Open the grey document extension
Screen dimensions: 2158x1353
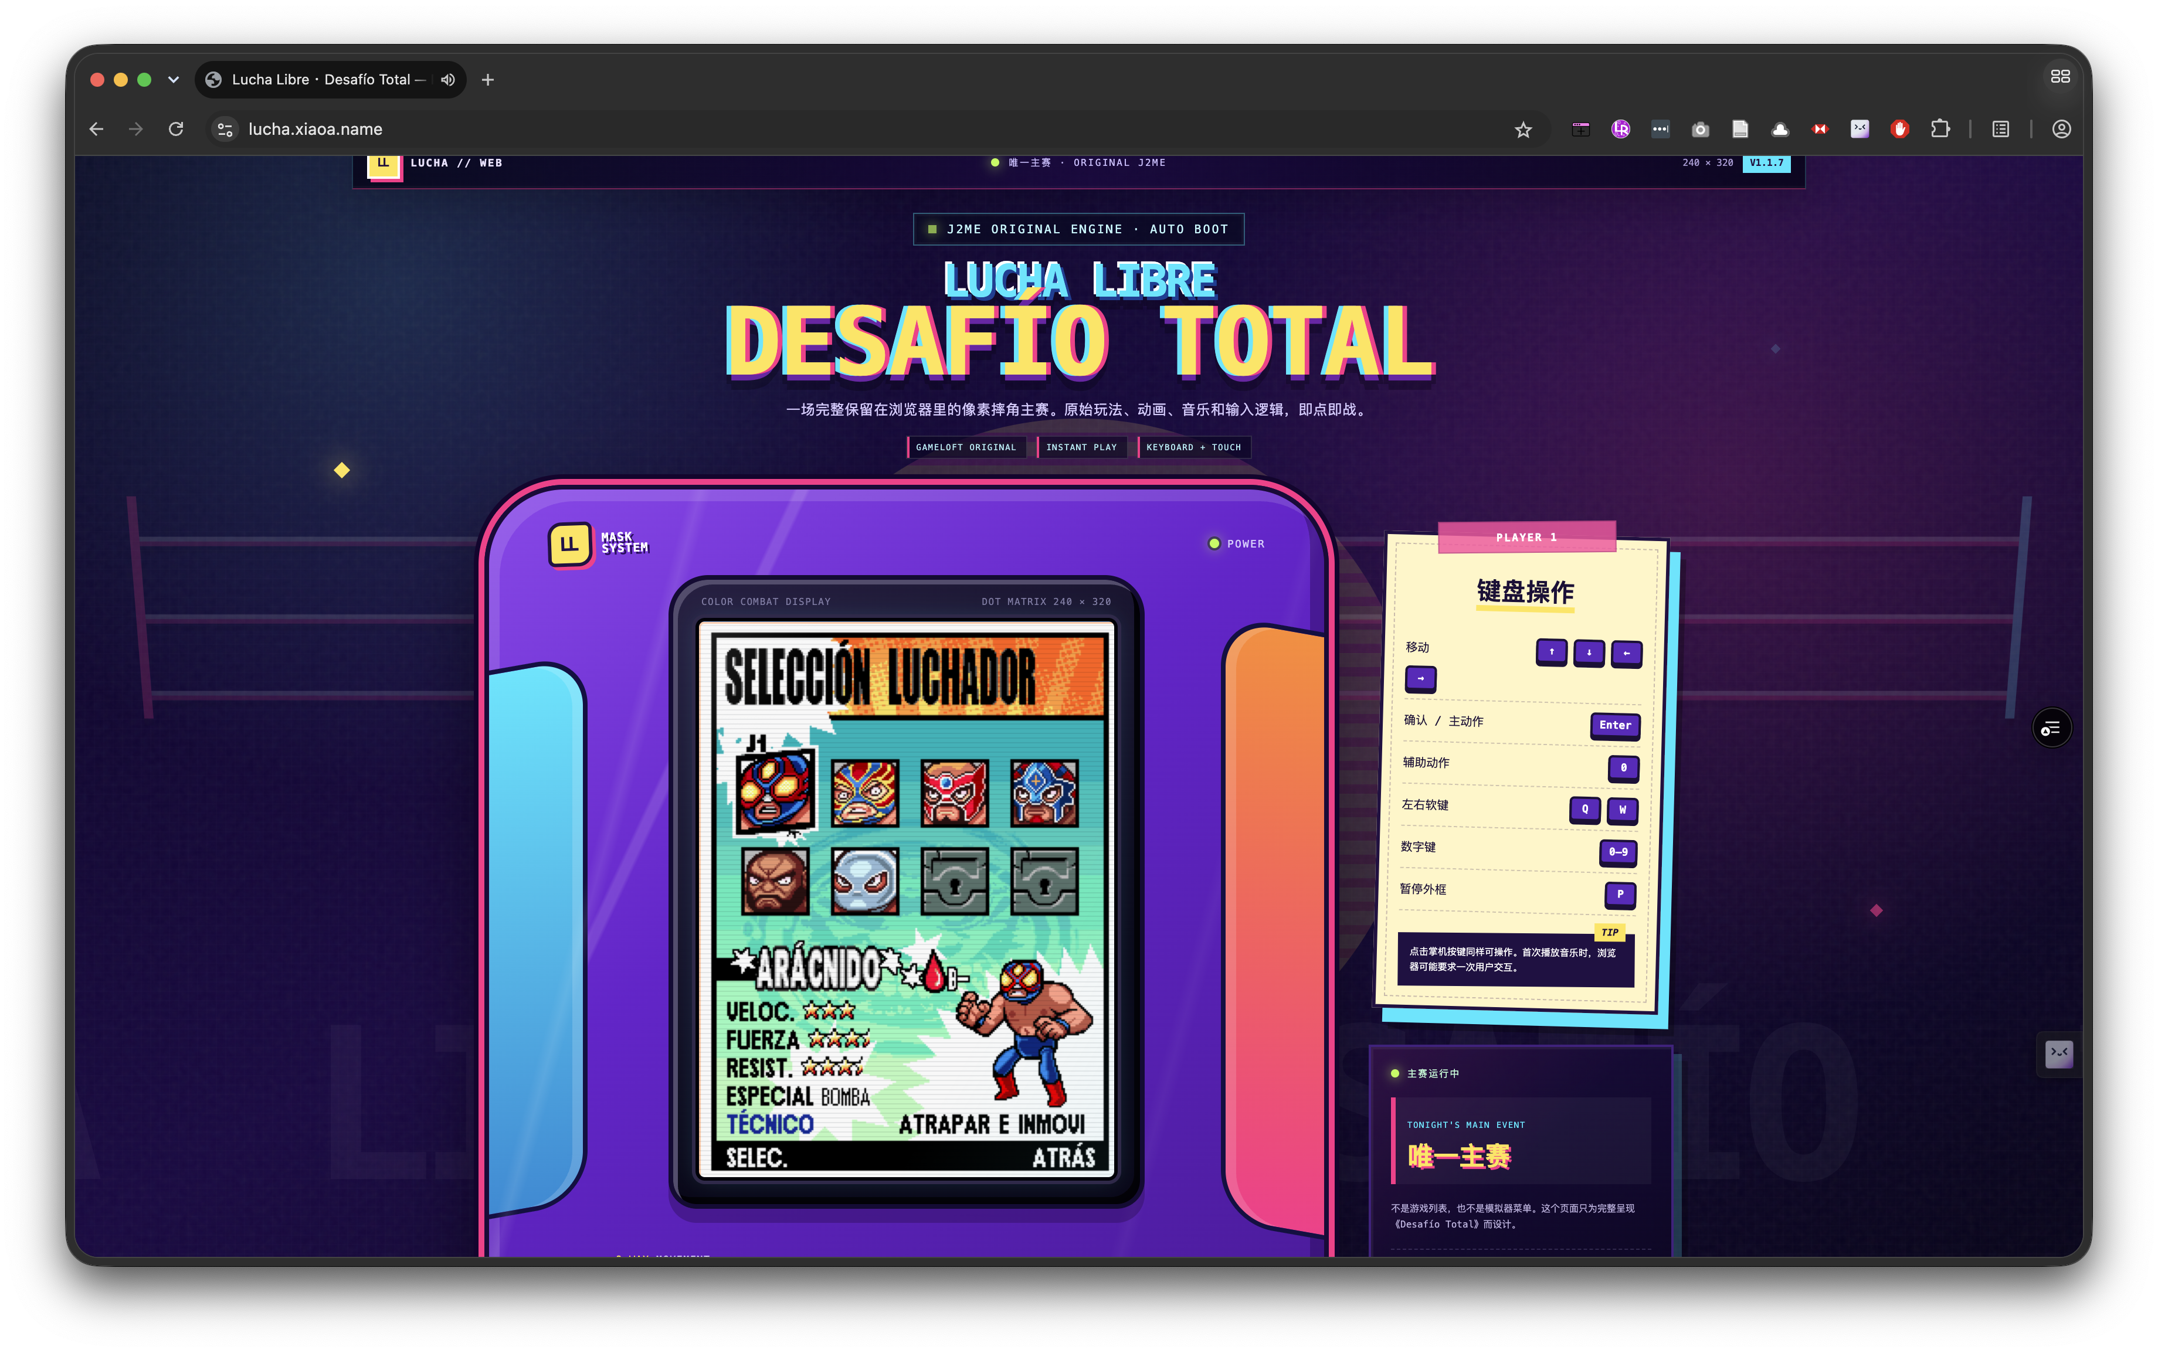(1740, 130)
